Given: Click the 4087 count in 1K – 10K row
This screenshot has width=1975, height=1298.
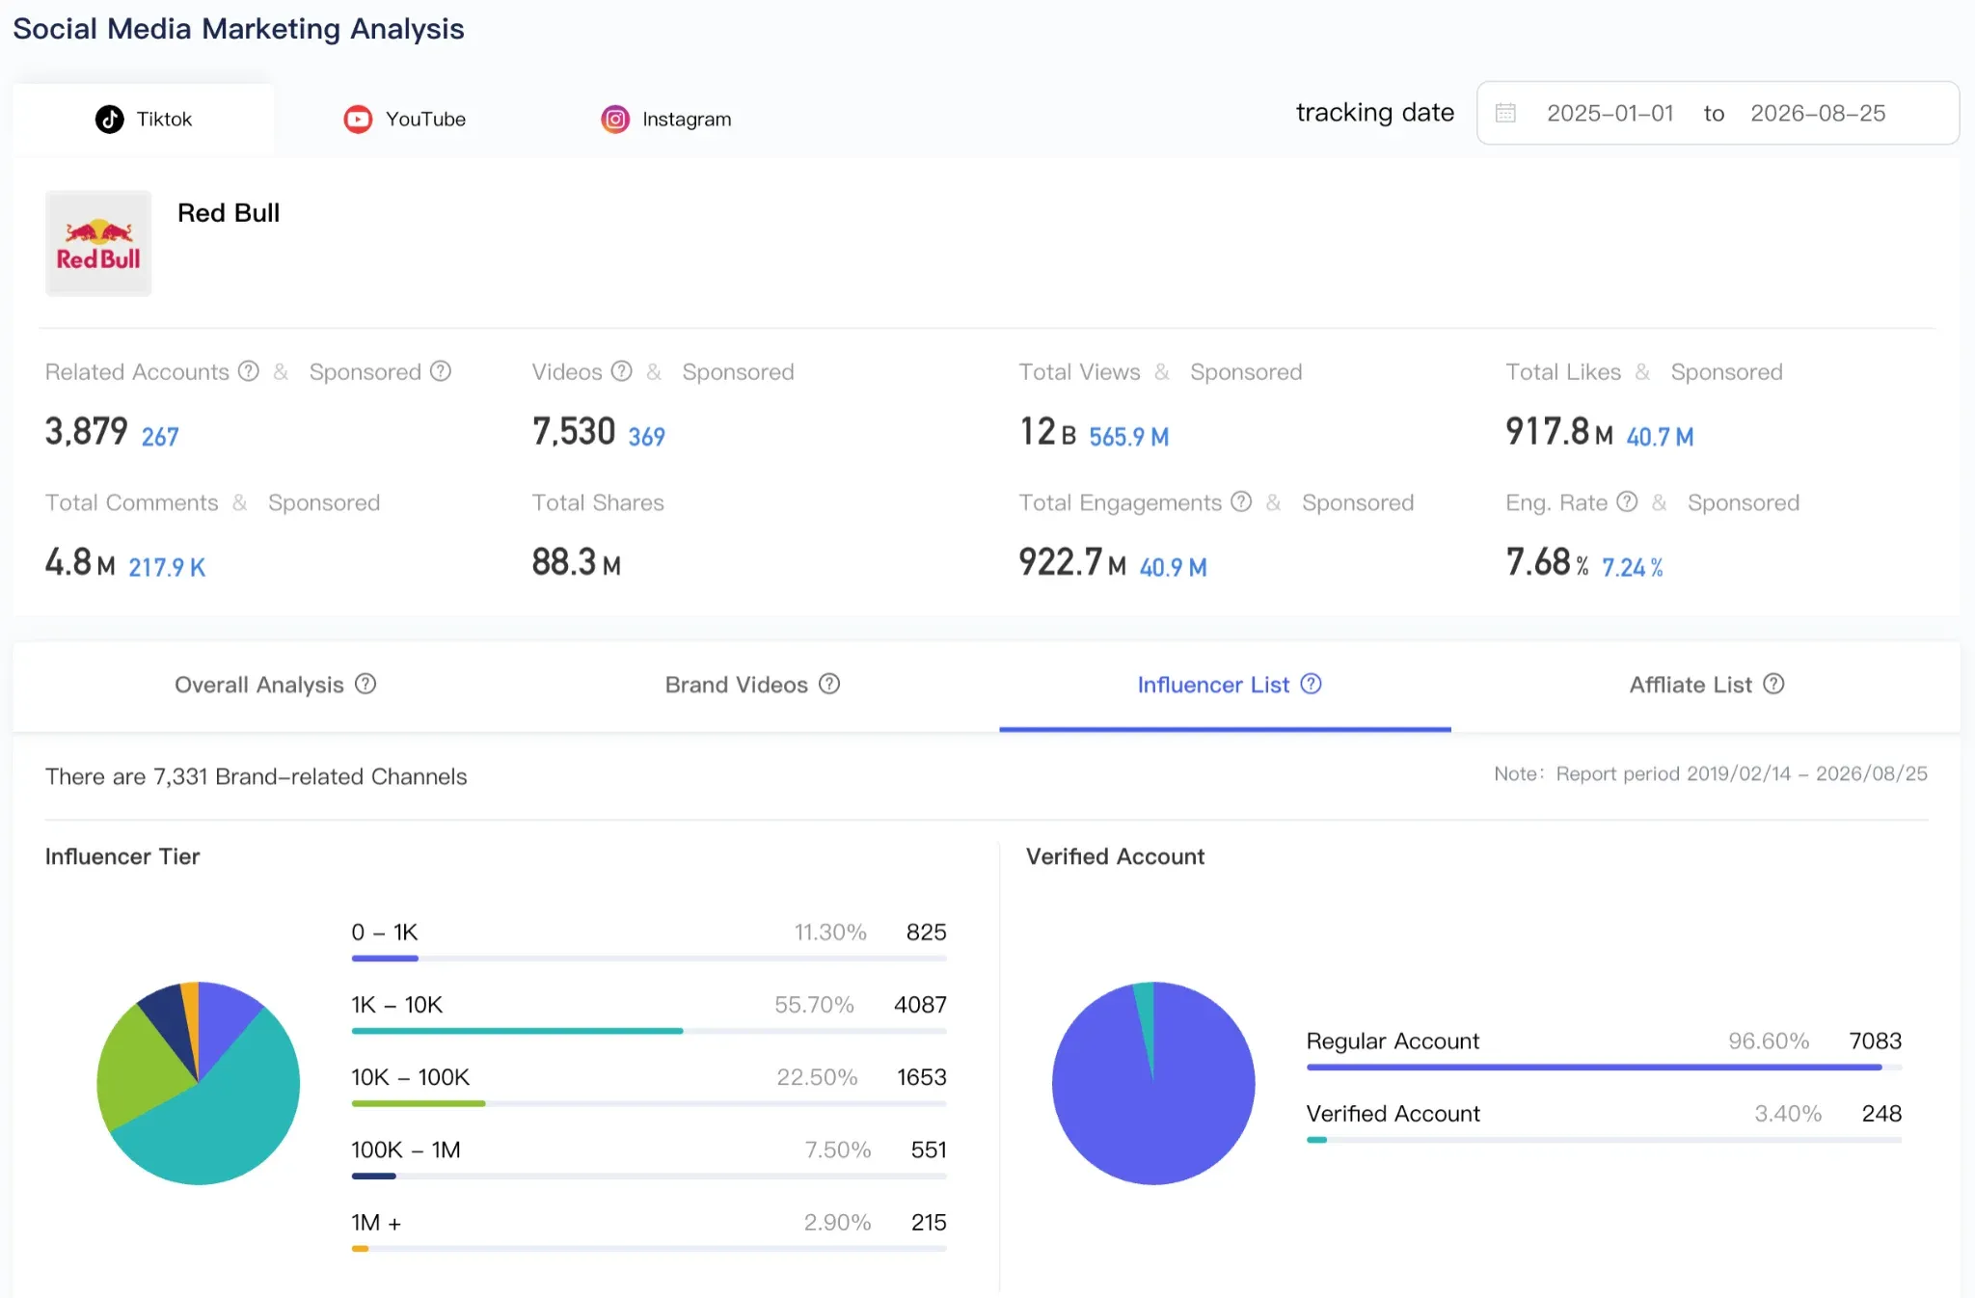Looking at the screenshot, I should coord(920,1004).
